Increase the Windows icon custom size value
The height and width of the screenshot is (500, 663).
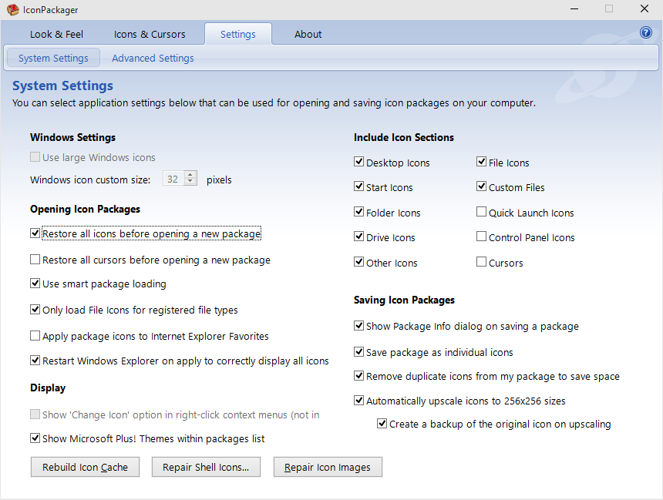click(190, 175)
